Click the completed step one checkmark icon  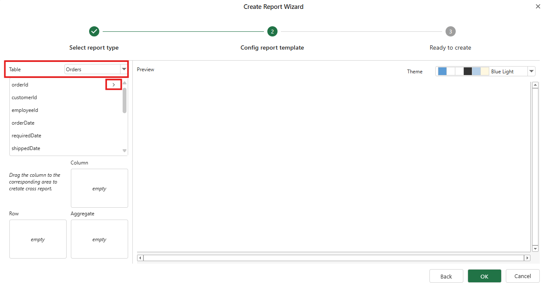94,31
